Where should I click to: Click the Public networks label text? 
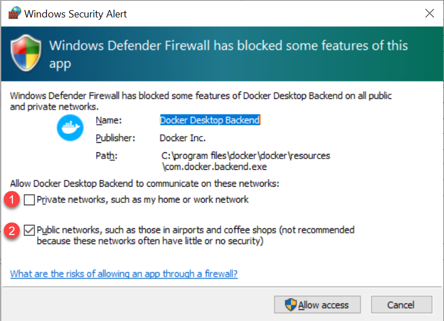[x=196, y=236]
